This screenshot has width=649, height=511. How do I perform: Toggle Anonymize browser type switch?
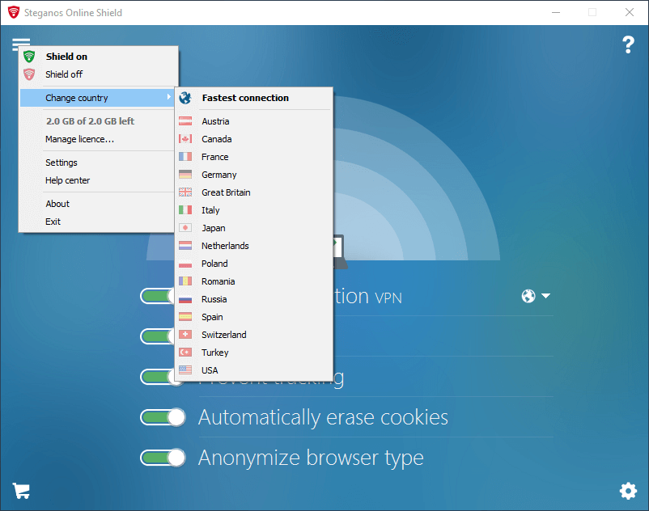163,458
